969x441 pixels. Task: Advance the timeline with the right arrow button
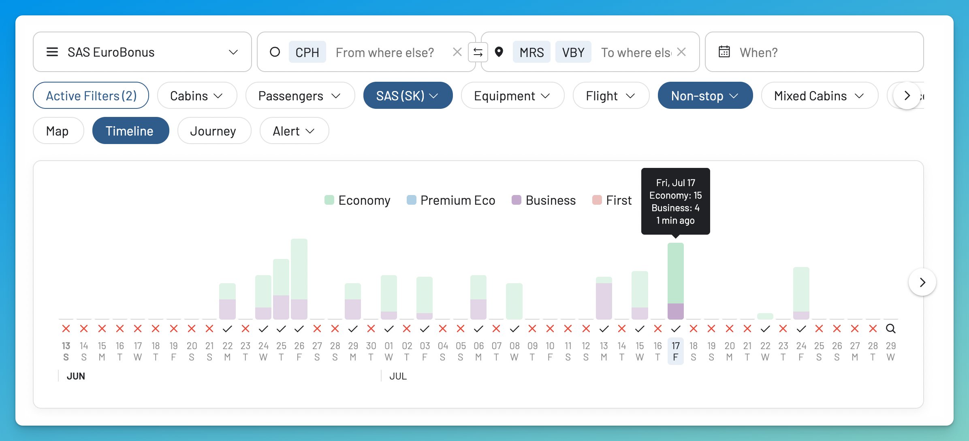pos(922,282)
